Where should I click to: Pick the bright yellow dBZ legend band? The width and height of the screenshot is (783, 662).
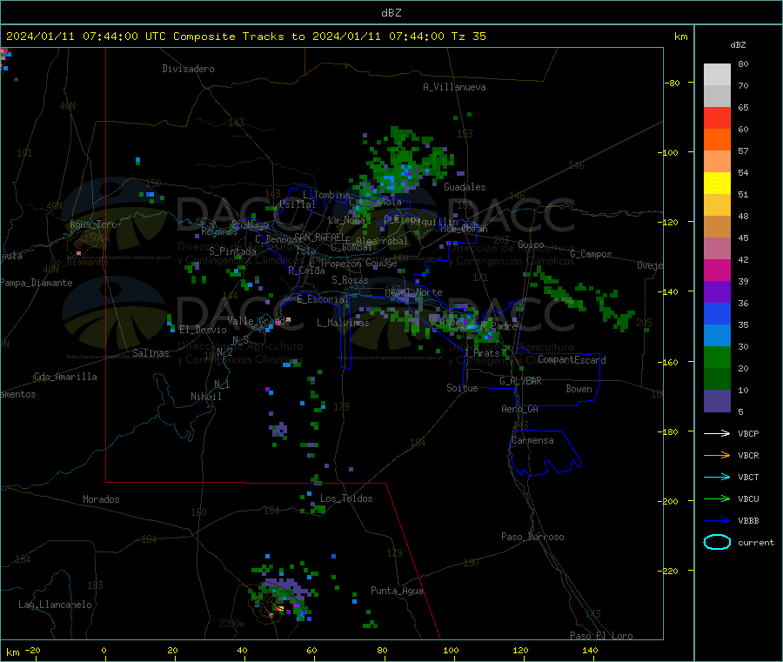tap(717, 184)
